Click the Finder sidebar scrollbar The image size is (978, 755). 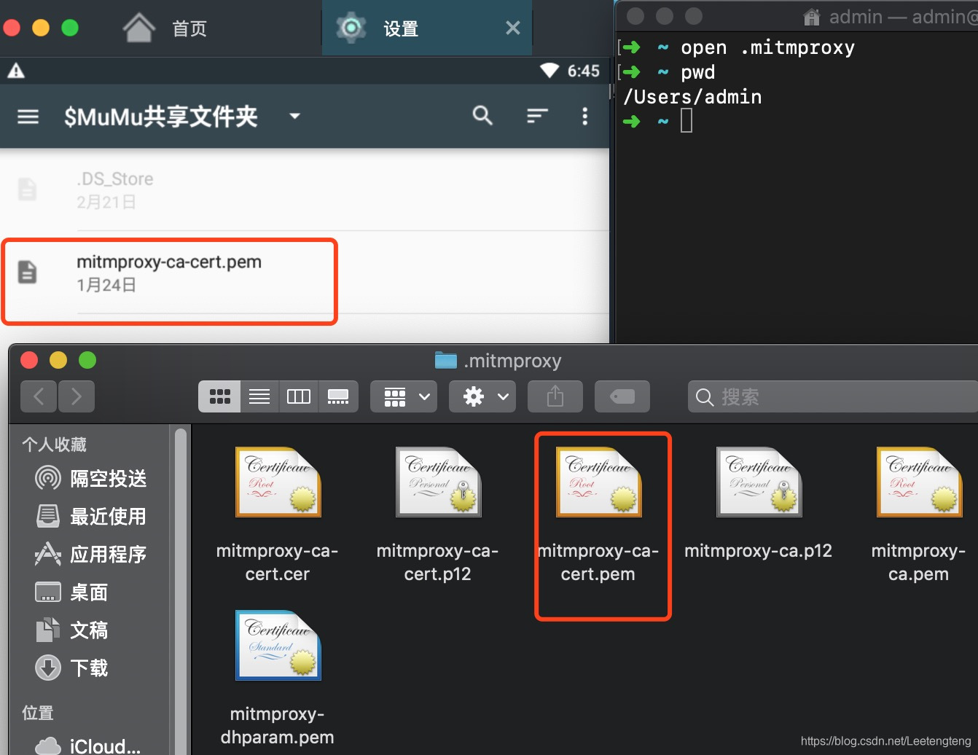pos(180,590)
